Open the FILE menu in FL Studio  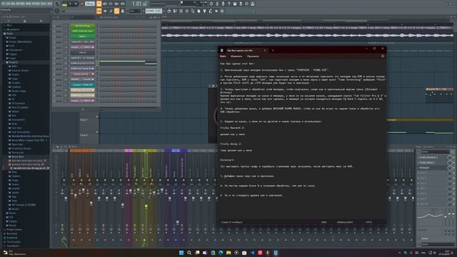[x=3, y=4]
